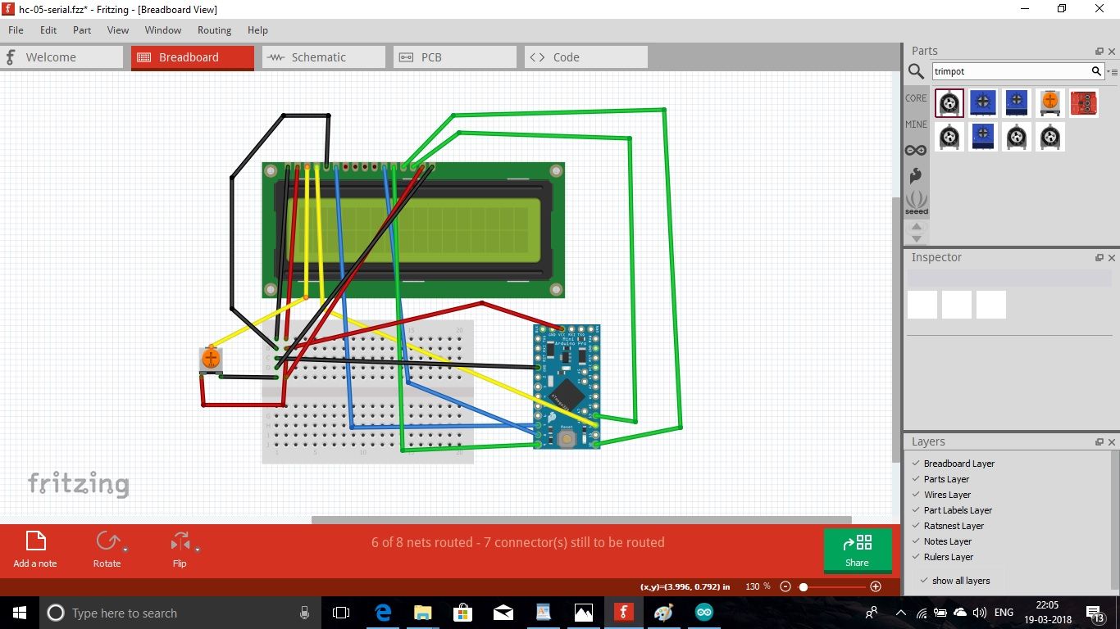Expand more parts with the up arrow

916,228
